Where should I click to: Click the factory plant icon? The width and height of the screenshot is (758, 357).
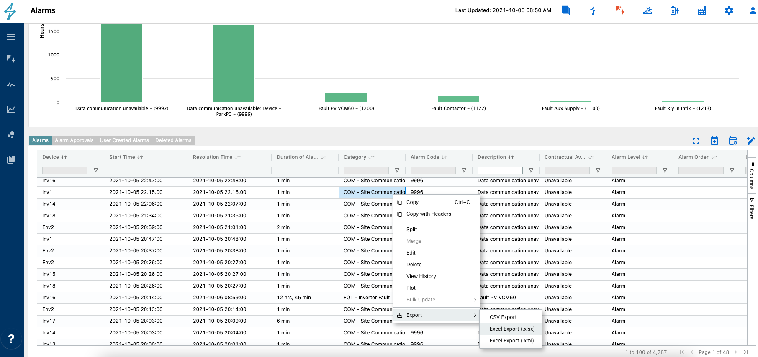tap(702, 10)
